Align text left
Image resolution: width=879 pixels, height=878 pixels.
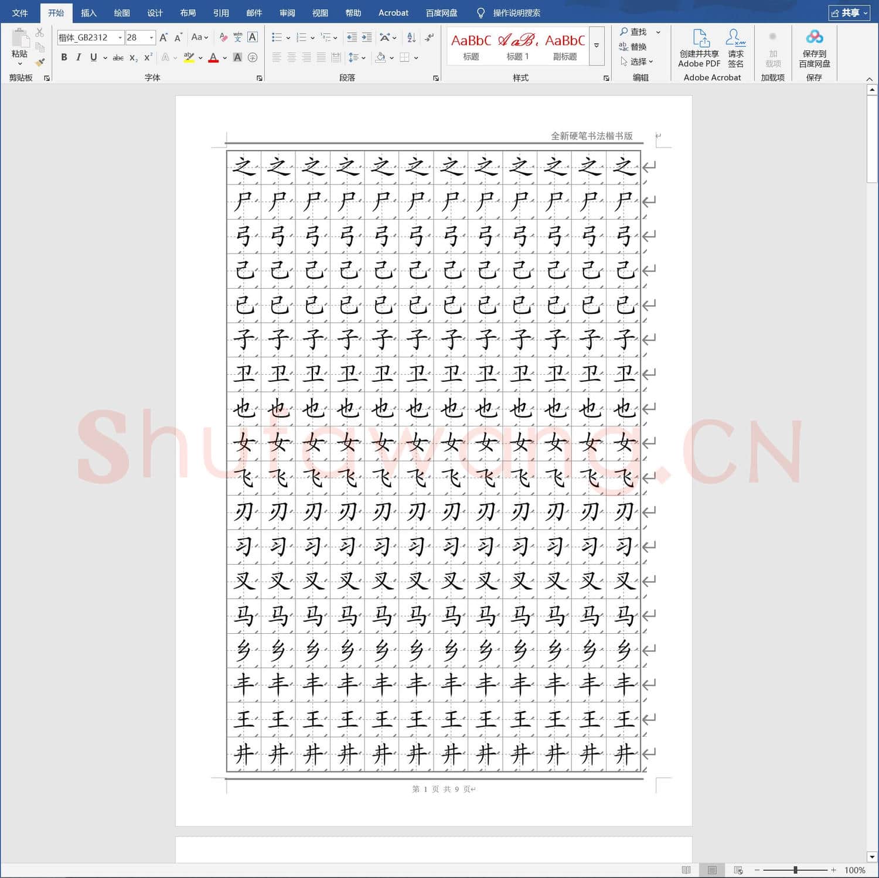(277, 57)
